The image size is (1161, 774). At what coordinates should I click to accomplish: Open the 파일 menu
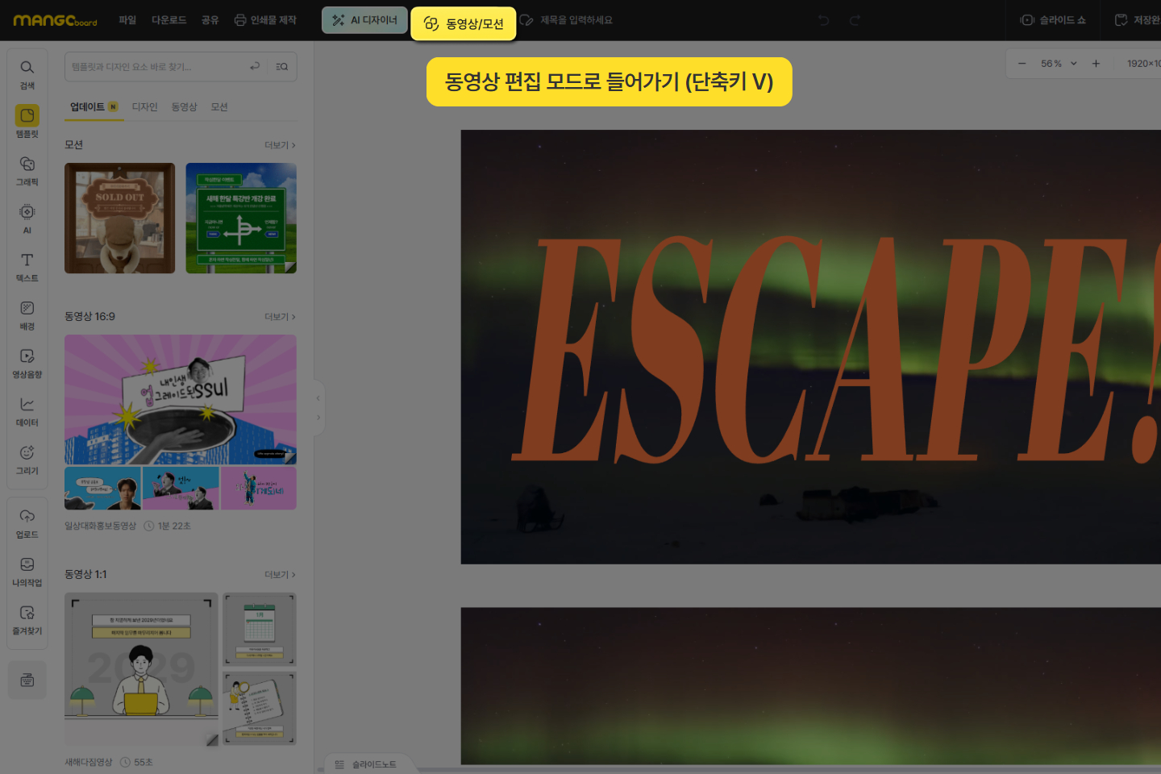(127, 20)
